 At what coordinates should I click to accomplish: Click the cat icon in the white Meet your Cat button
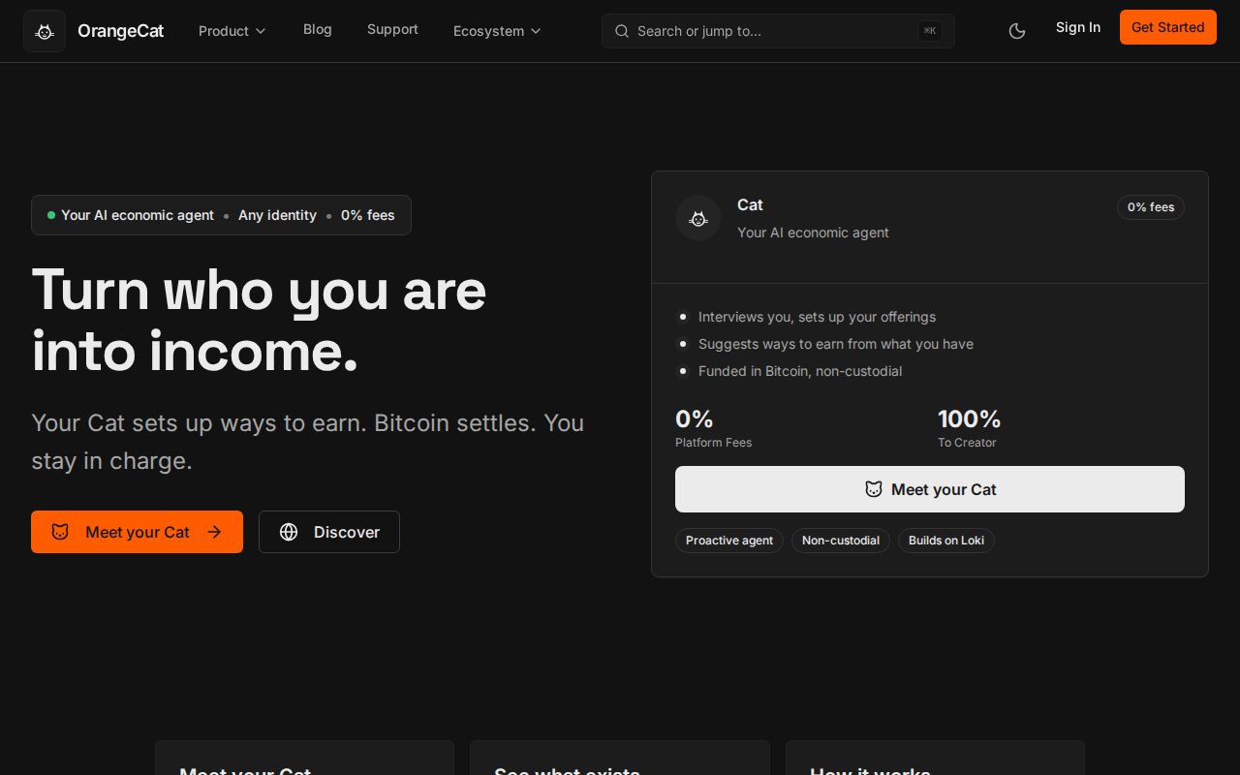pos(874,489)
